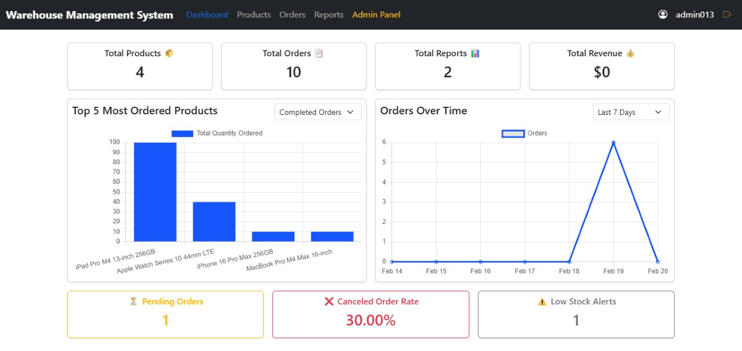Open the Admin Panel link
The height and width of the screenshot is (351, 742).
pyautogui.click(x=376, y=15)
